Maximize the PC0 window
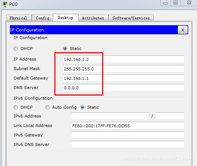The width and height of the screenshot is (197, 166). click(x=175, y=3)
